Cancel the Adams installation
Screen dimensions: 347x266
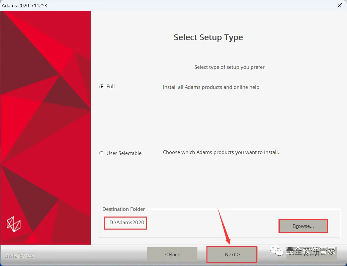coord(311,255)
